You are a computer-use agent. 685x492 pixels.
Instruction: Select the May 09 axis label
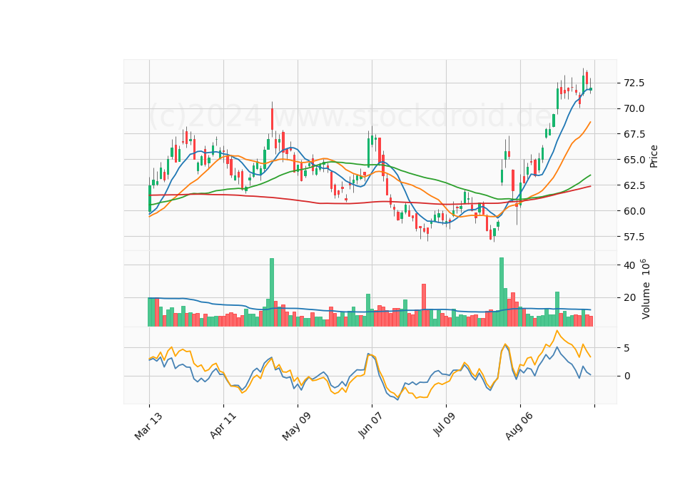[296, 426]
